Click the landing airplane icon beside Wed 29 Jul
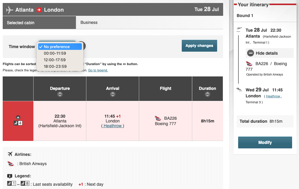This screenshot has width=299, height=189. click(x=239, y=89)
